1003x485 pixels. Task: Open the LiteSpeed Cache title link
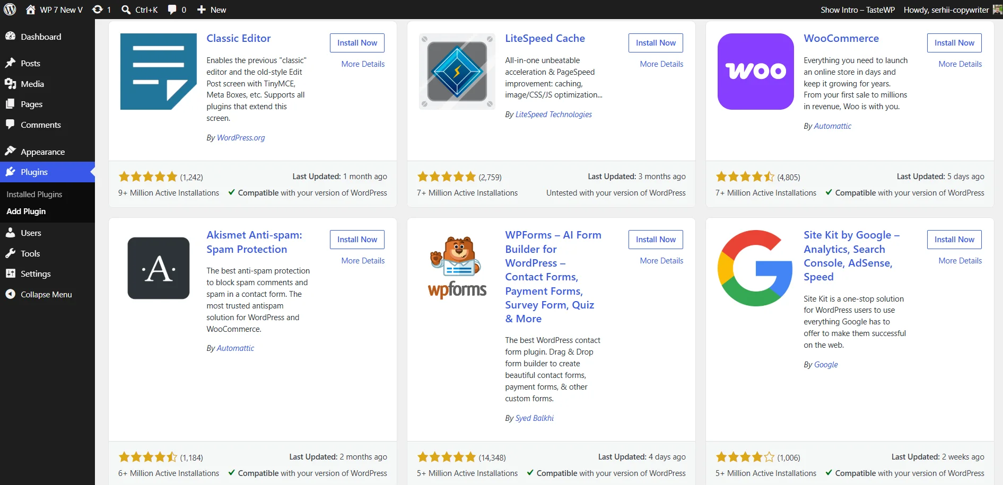[x=545, y=38]
